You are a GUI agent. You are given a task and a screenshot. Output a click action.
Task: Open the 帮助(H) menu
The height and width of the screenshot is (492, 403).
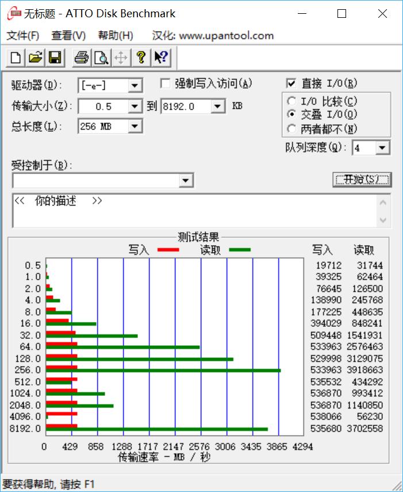(x=116, y=36)
